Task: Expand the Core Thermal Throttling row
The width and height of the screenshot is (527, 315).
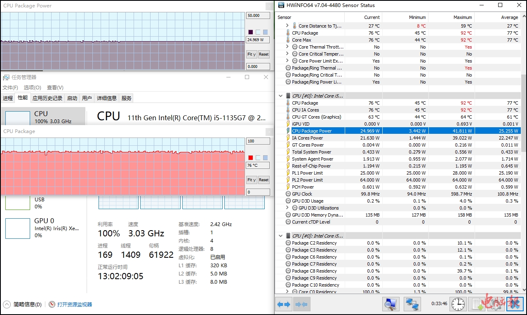Action: tap(287, 47)
